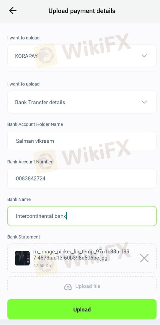Screen dimensions: 160x325
Task: Open the Bank Transfer details selector
Action: coord(82,102)
